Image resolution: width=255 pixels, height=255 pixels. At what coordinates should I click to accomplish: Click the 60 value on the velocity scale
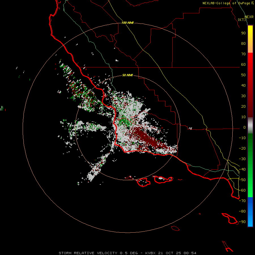(x=243, y=65)
